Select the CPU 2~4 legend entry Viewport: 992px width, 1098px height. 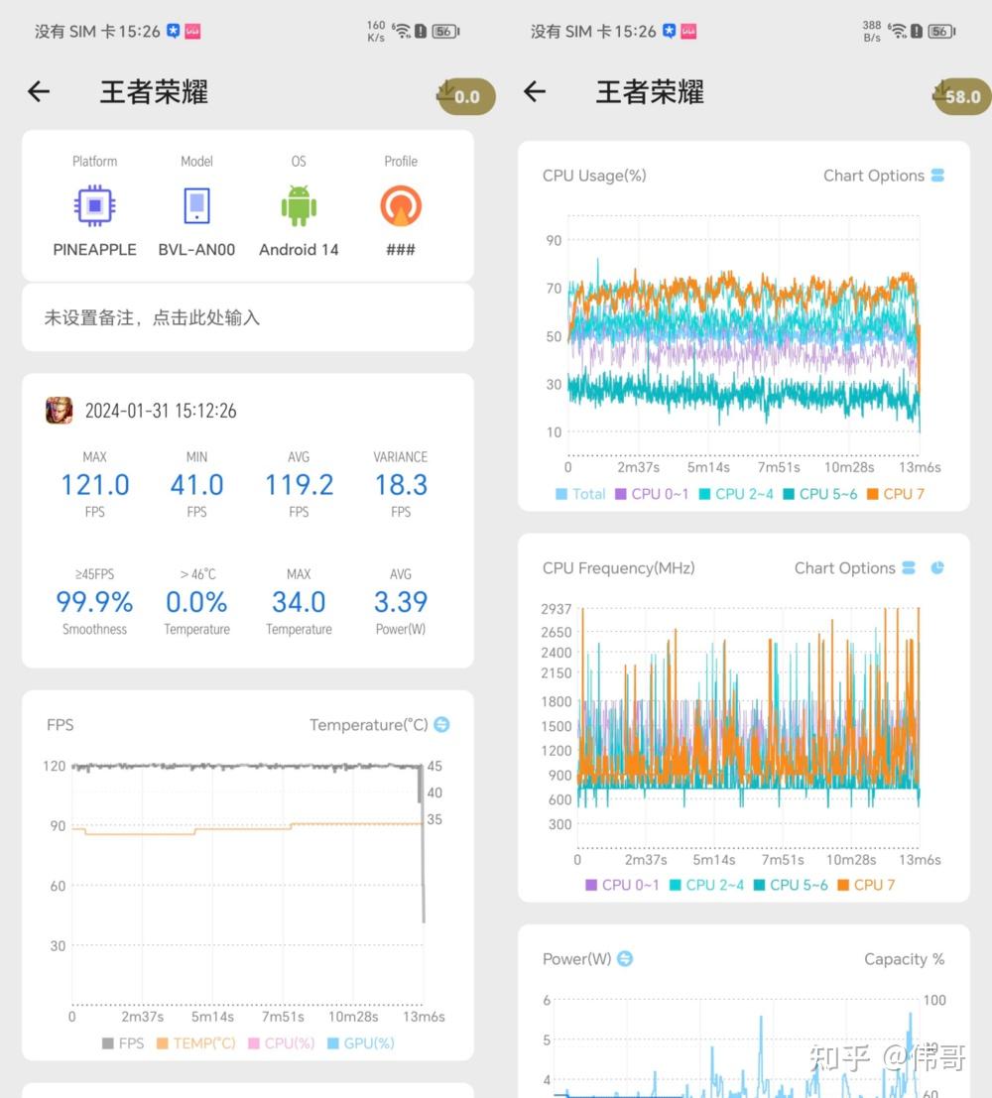pos(737,493)
